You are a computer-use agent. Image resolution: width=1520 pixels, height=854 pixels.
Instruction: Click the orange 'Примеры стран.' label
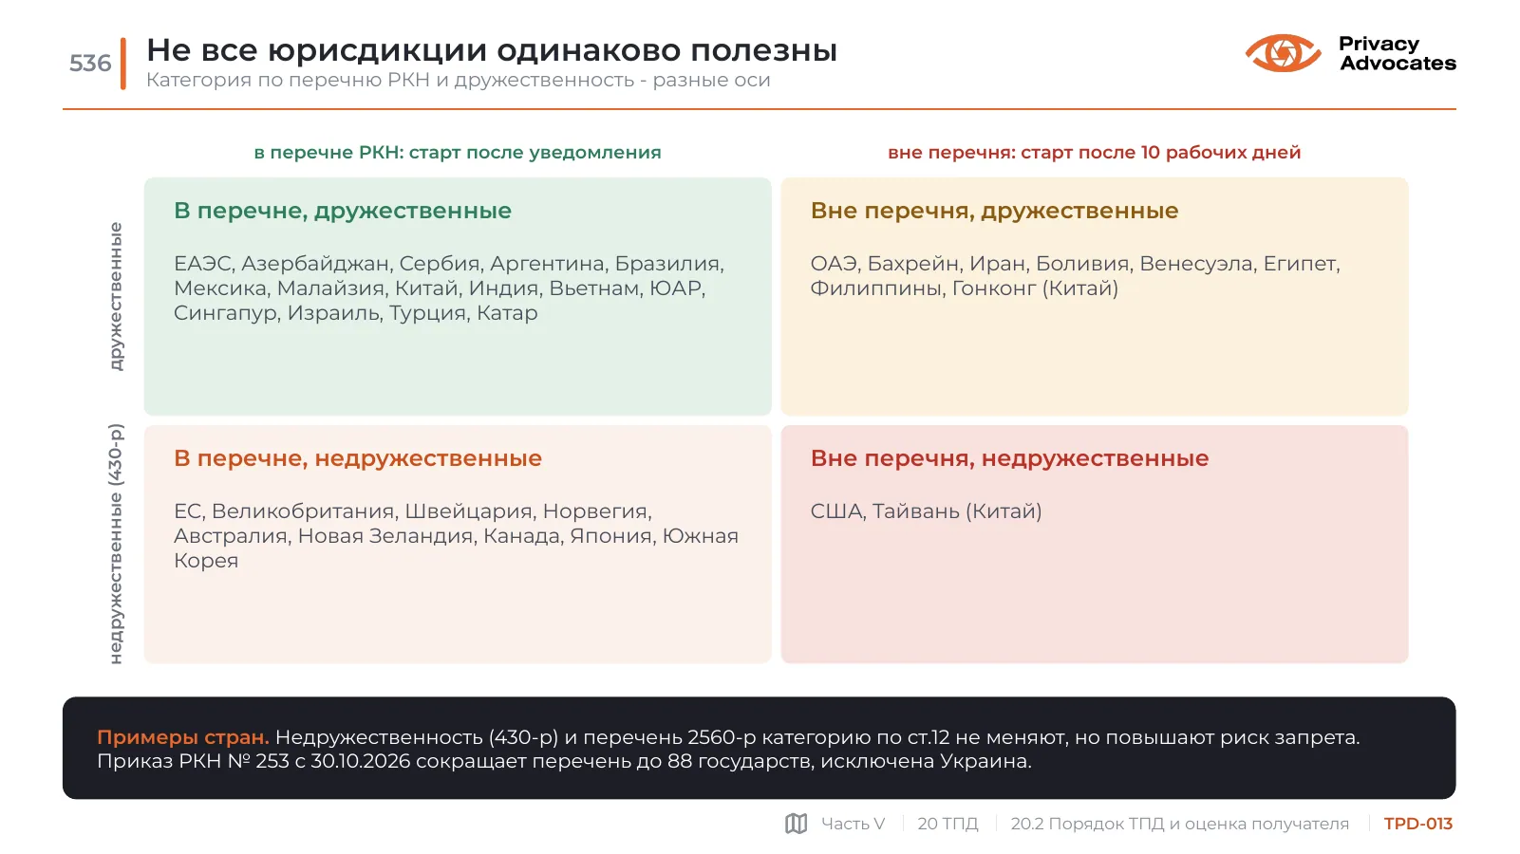coord(183,737)
